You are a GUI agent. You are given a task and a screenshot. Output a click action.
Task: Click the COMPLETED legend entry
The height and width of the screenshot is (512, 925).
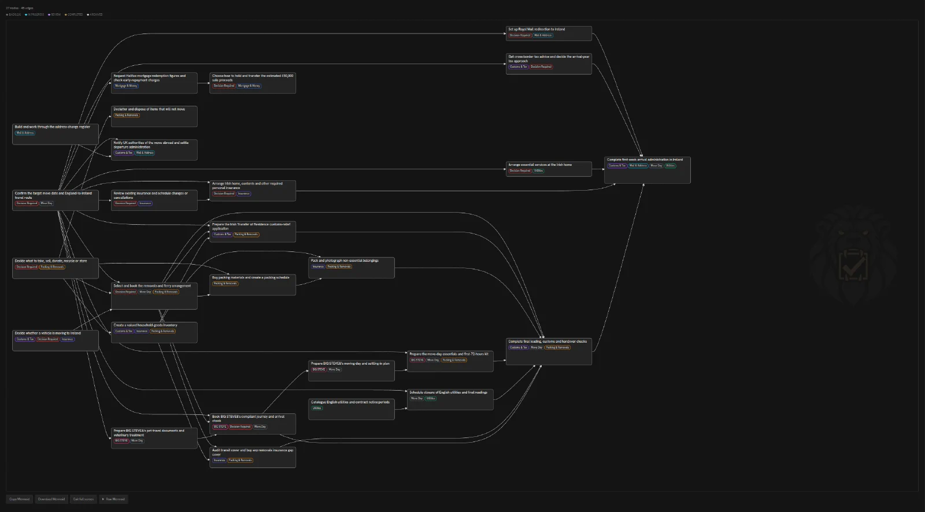(x=74, y=14)
